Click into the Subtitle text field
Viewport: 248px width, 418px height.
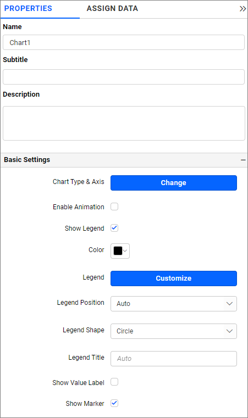click(124, 77)
